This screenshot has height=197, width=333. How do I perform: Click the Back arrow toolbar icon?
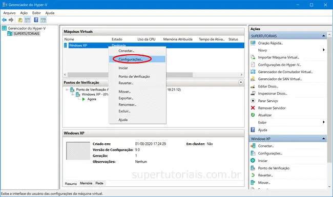click(x=4, y=20)
